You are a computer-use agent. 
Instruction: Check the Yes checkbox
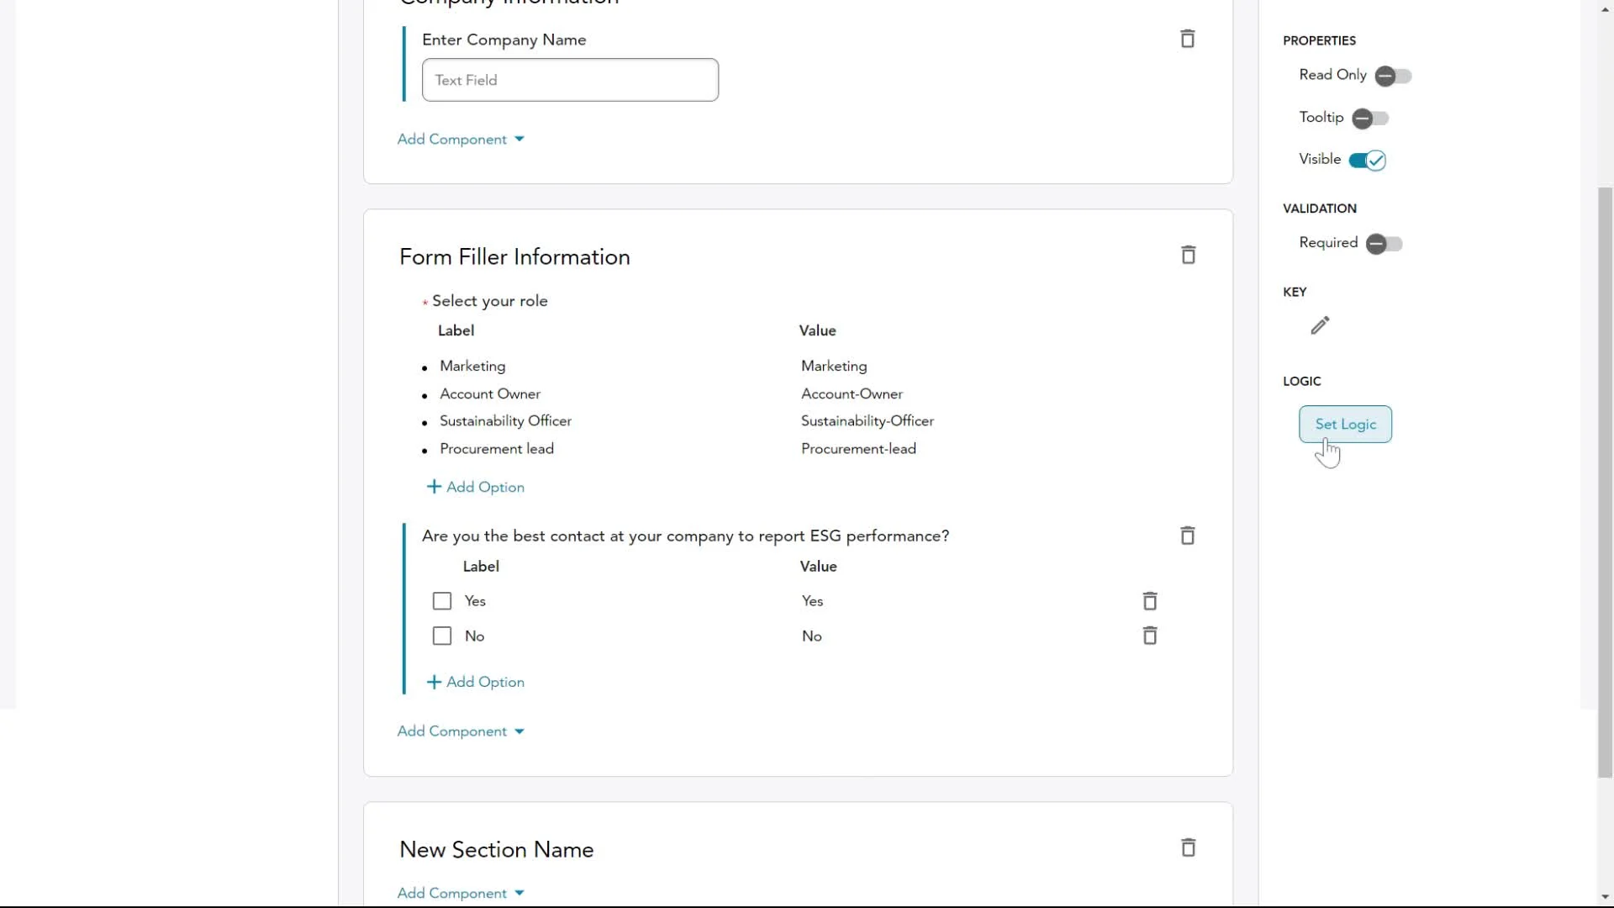(442, 601)
